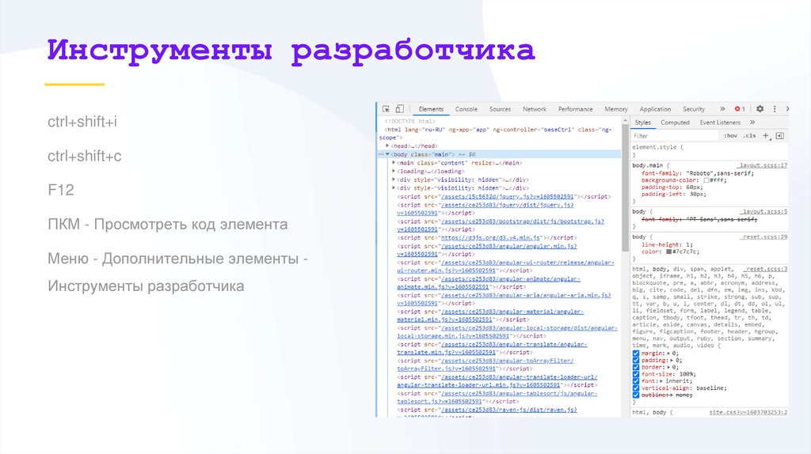Follow the bootstrap/dist/js/bootstrap.js script link
Screen dimensions: 811x454
click(523, 221)
